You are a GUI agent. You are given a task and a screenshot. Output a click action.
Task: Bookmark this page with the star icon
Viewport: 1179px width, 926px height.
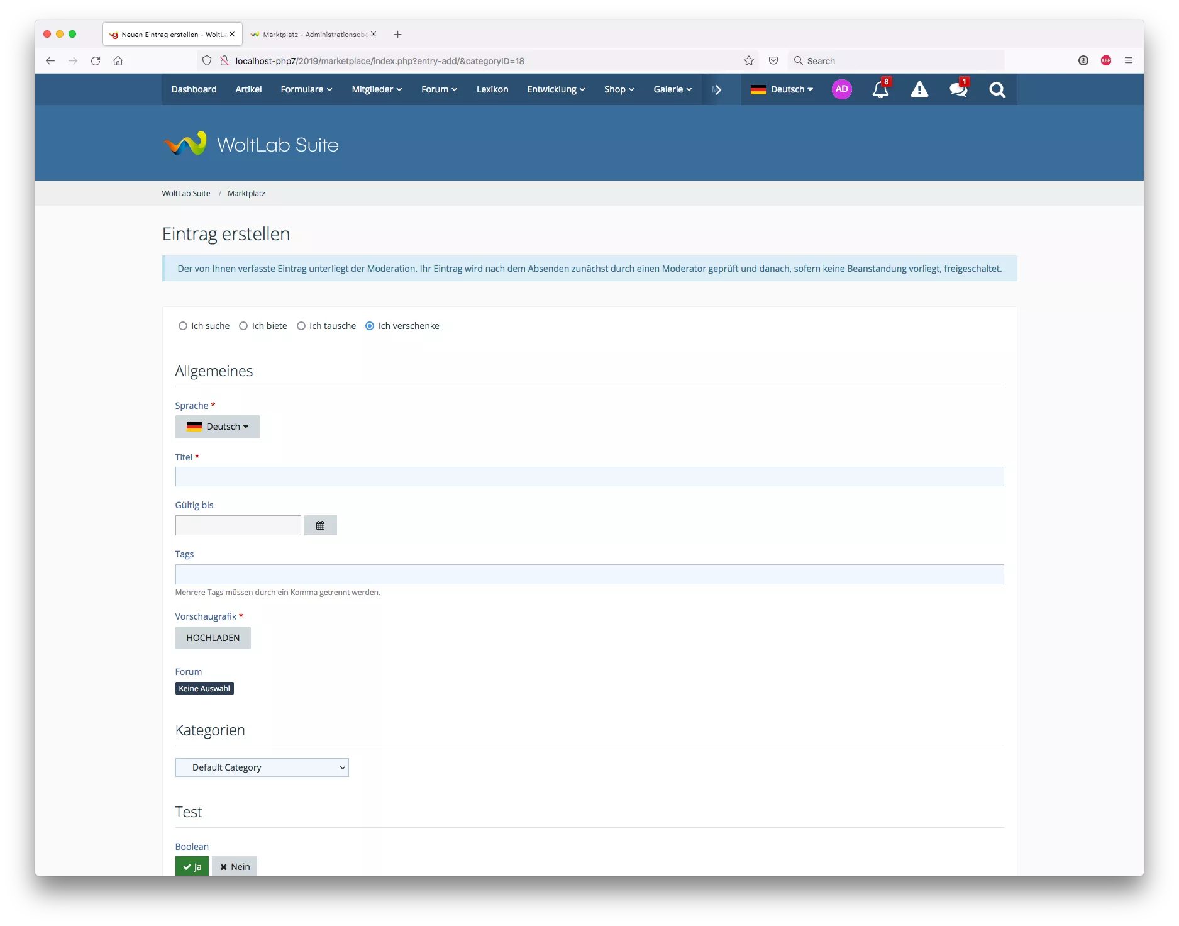click(748, 61)
